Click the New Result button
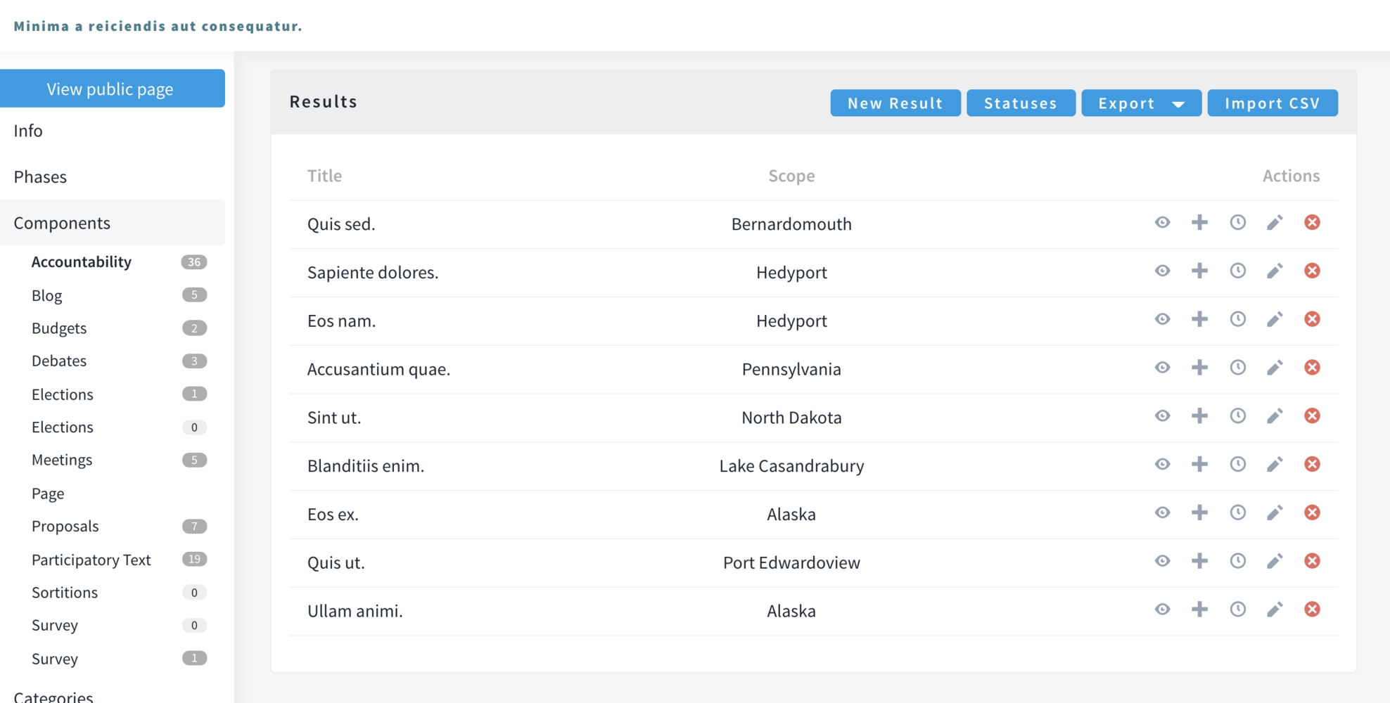This screenshot has width=1390, height=703. point(895,103)
